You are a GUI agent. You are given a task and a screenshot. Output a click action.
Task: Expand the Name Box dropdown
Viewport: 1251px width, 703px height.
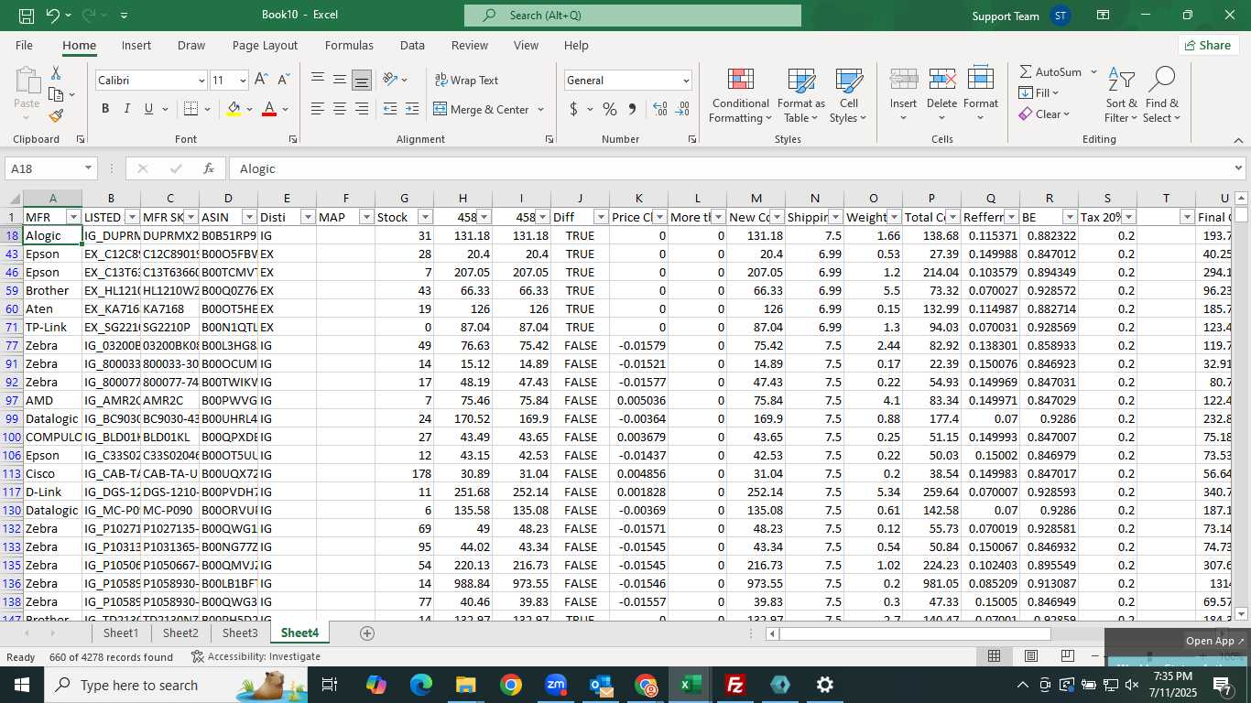point(88,168)
